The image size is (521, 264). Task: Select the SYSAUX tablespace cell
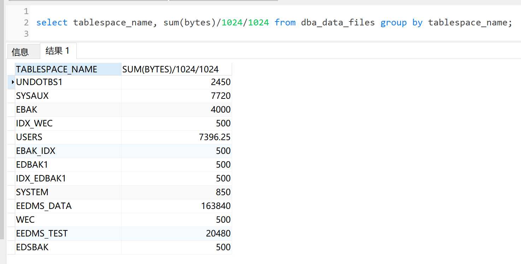68,96
